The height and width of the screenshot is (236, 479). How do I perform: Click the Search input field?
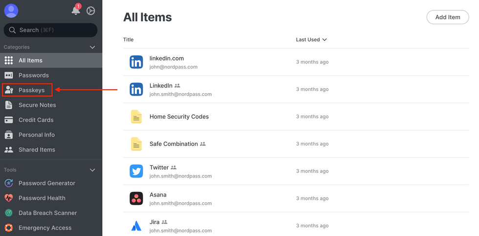click(x=50, y=30)
